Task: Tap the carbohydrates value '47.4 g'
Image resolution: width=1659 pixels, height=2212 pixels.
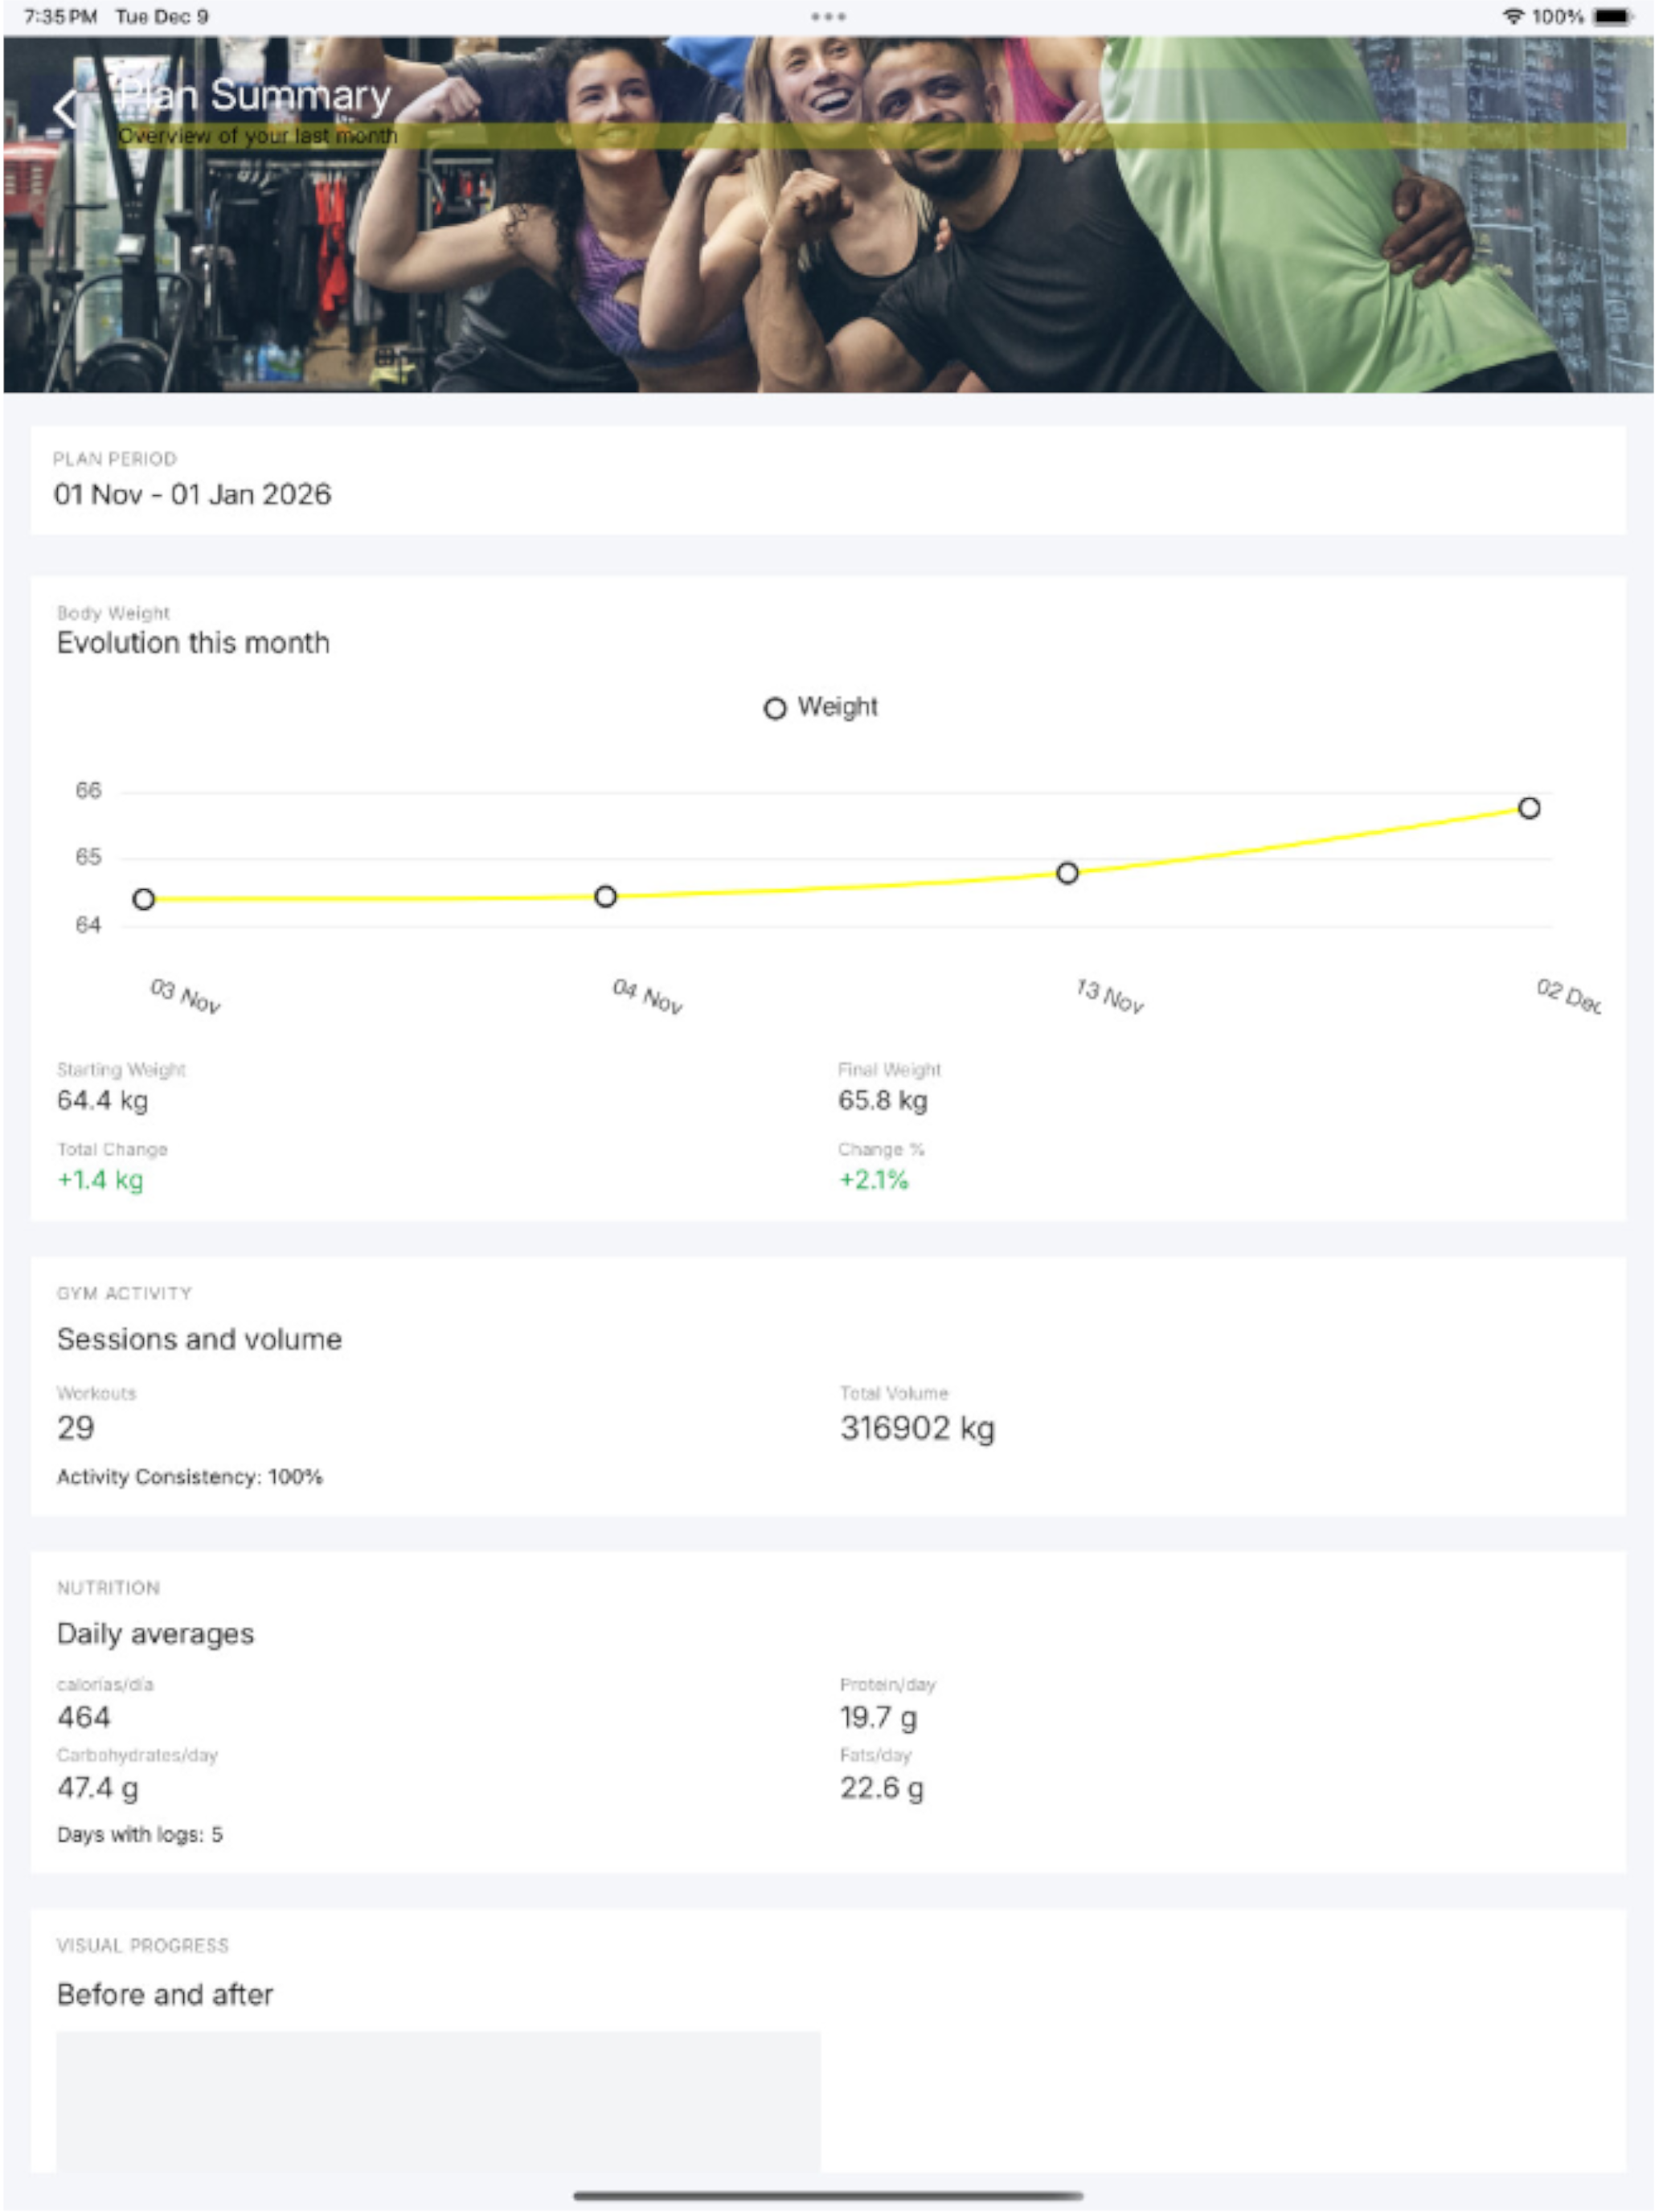Action: (98, 1788)
